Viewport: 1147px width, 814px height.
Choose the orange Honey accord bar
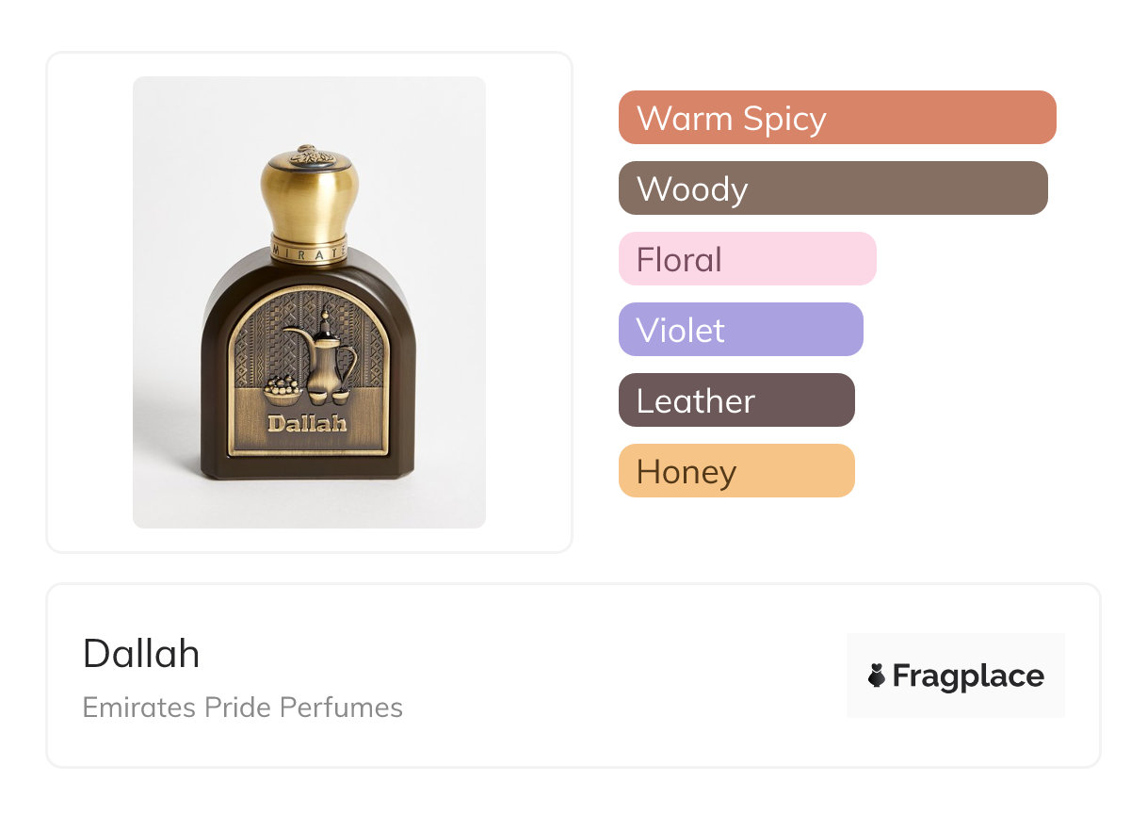[735, 471]
